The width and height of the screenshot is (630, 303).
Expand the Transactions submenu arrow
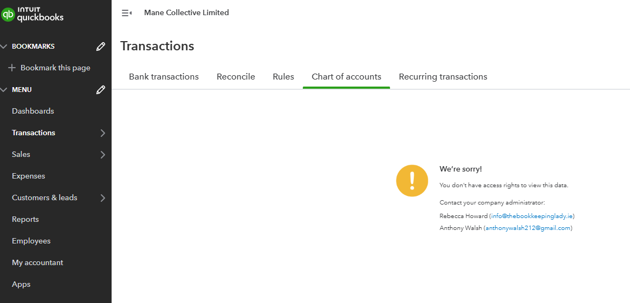(103, 133)
